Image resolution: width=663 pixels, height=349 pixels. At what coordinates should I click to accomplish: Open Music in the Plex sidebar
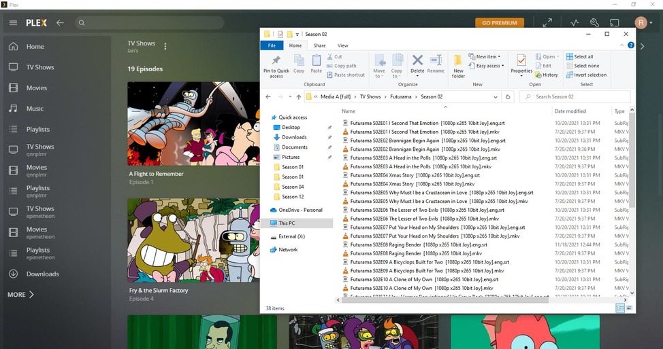coord(35,109)
